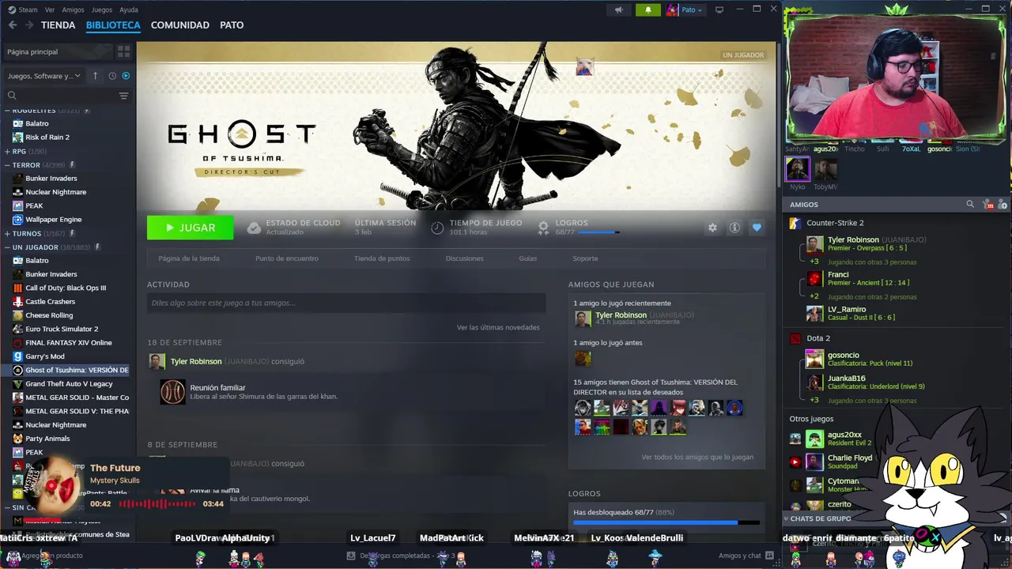This screenshot has height=569, width=1012.
Task: Open the Ver menu
Action: 50,9
